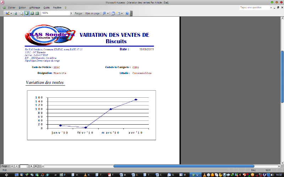This screenshot has width=284, height=177.
Task: Click the Internet Explorer quick launch icon
Action: tap(48, 175)
